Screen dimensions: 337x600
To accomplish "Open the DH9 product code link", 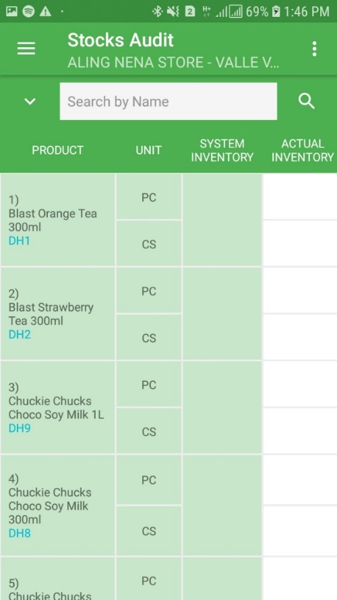I will point(20,428).
